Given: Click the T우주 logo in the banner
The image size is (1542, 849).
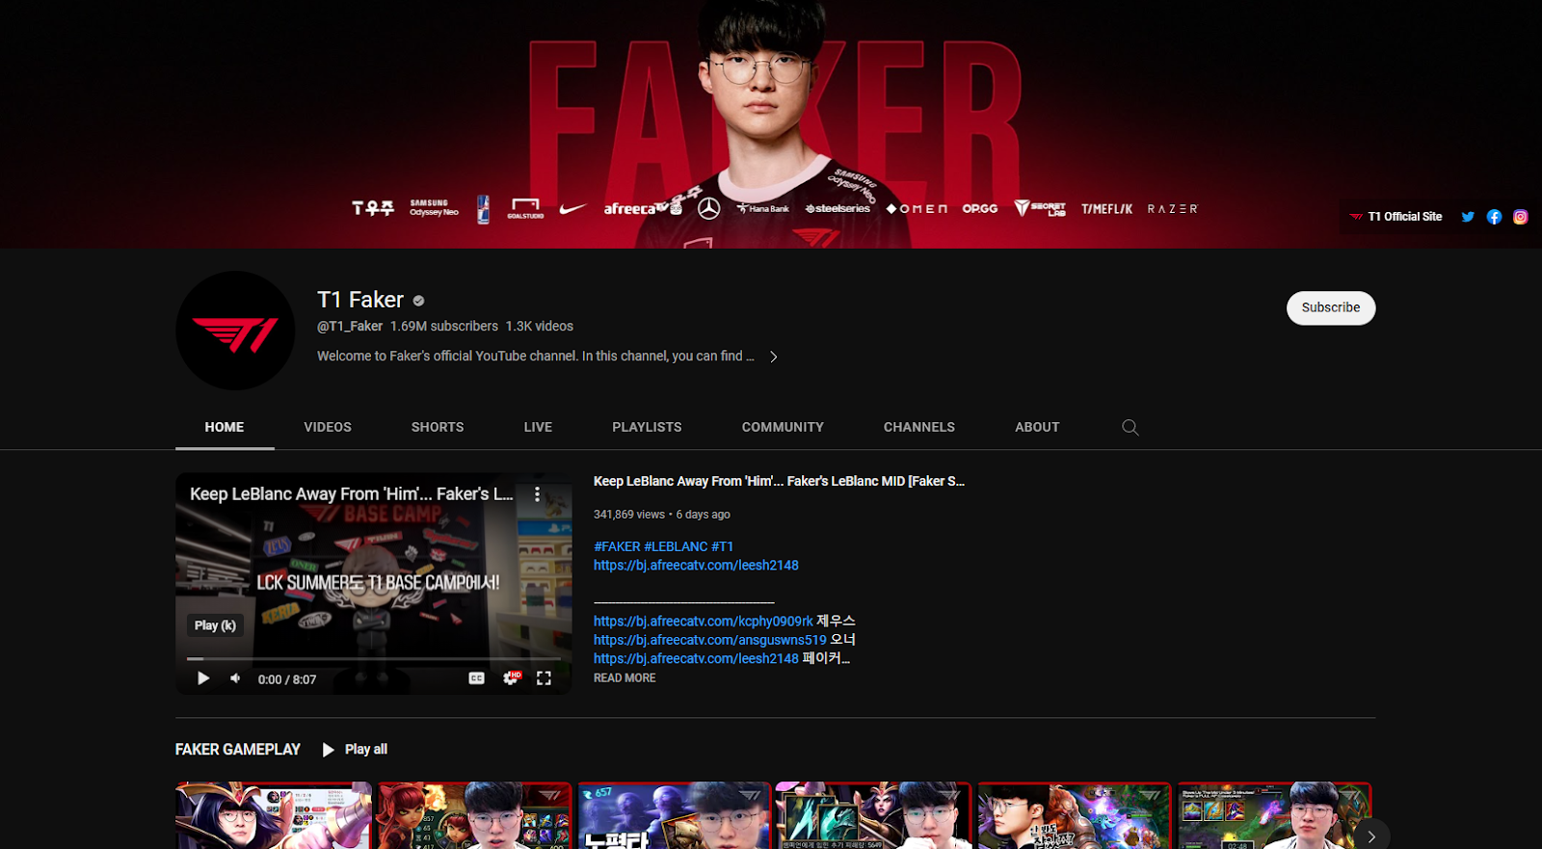Looking at the screenshot, I should coord(373,208).
